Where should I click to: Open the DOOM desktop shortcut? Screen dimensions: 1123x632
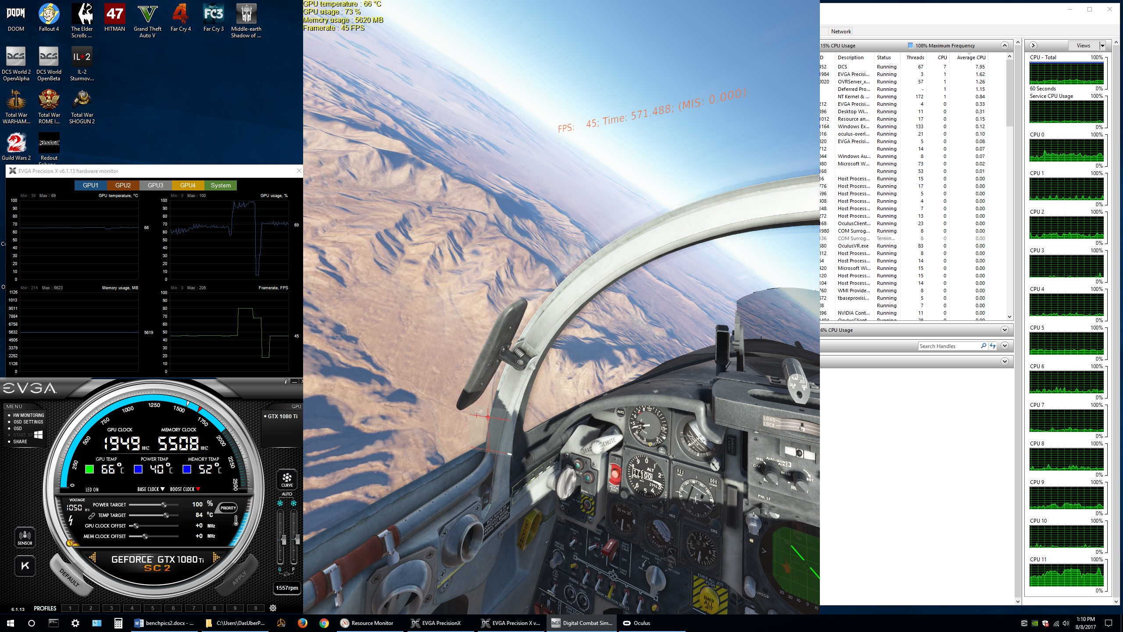point(16,18)
